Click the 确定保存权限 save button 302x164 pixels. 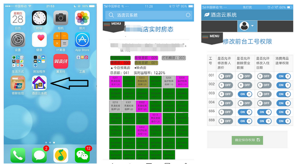[x=247, y=140]
